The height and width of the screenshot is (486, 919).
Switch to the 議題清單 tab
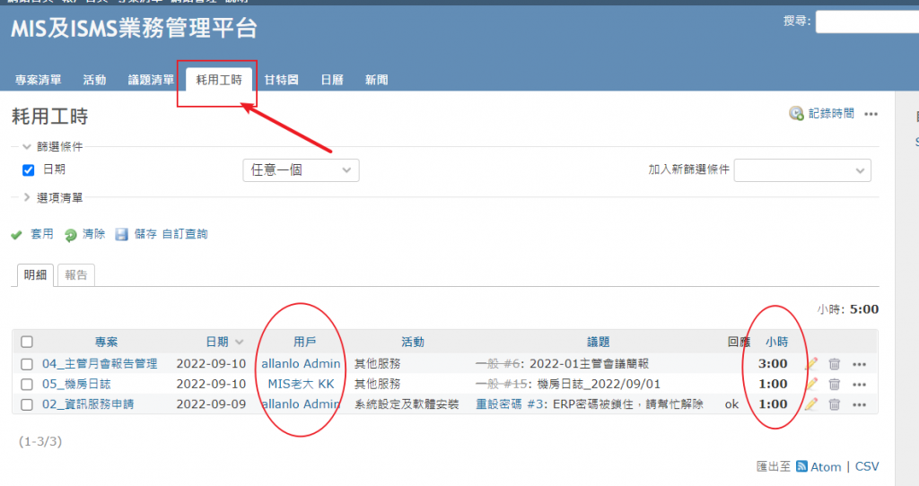151,80
